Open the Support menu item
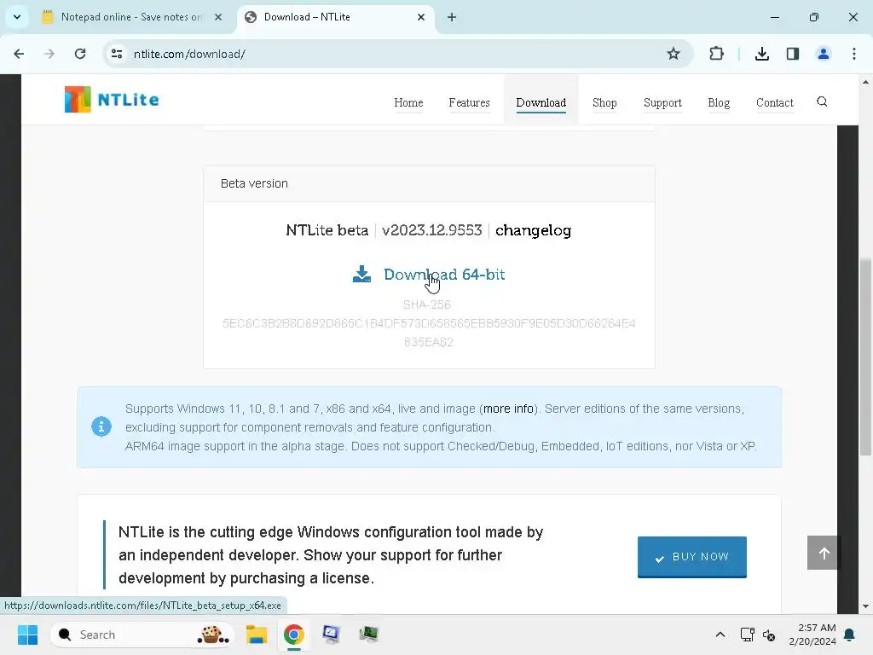Image resolution: width=873 pixels, height=655 pixels. 662,103
